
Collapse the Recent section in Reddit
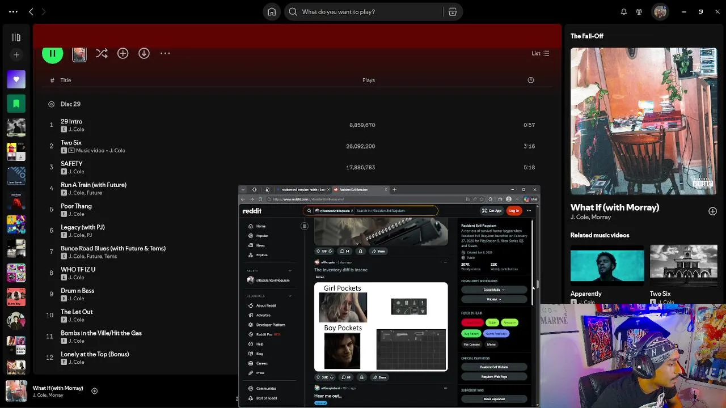coord(290,271)
